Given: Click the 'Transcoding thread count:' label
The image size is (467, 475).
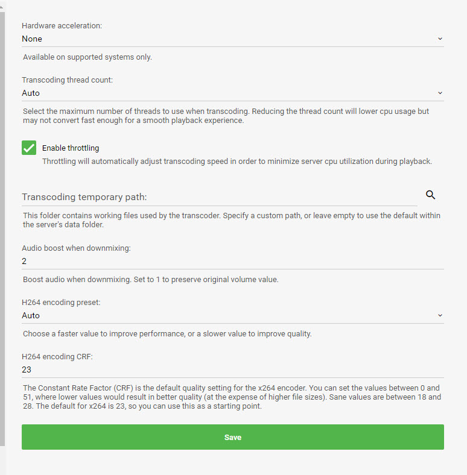Looking at the screenshot, I should 67,80.
